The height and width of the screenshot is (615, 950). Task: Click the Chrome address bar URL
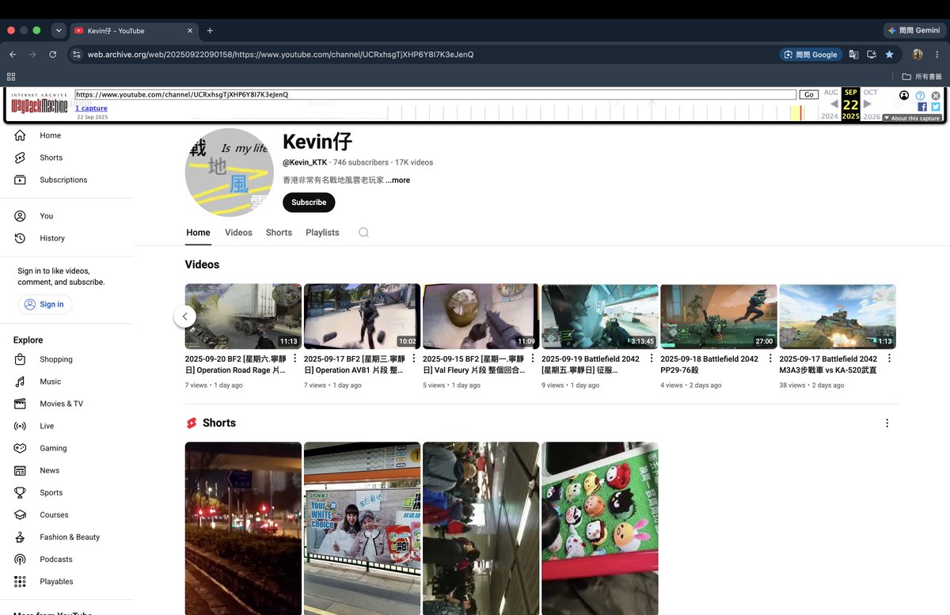(x=280, y=55)
